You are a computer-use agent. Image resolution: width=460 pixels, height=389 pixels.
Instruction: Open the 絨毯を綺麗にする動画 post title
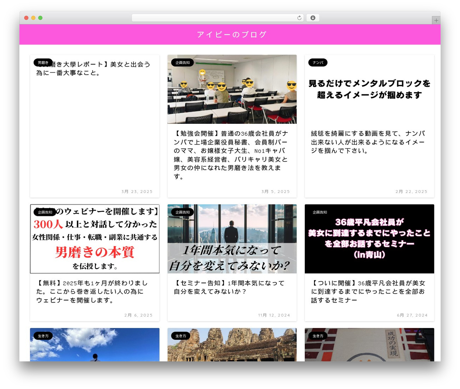368,142
